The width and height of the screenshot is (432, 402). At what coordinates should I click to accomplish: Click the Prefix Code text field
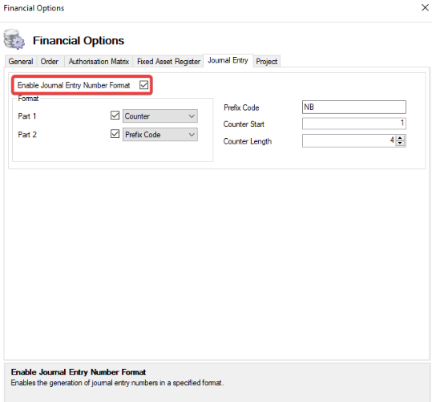point(354,107)
